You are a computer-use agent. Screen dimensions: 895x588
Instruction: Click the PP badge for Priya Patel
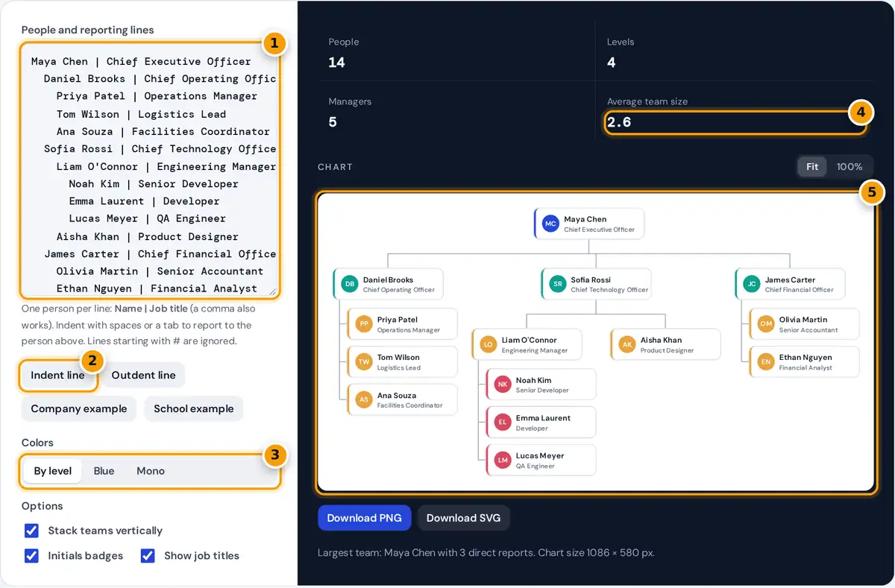click(x=363, y=323)
